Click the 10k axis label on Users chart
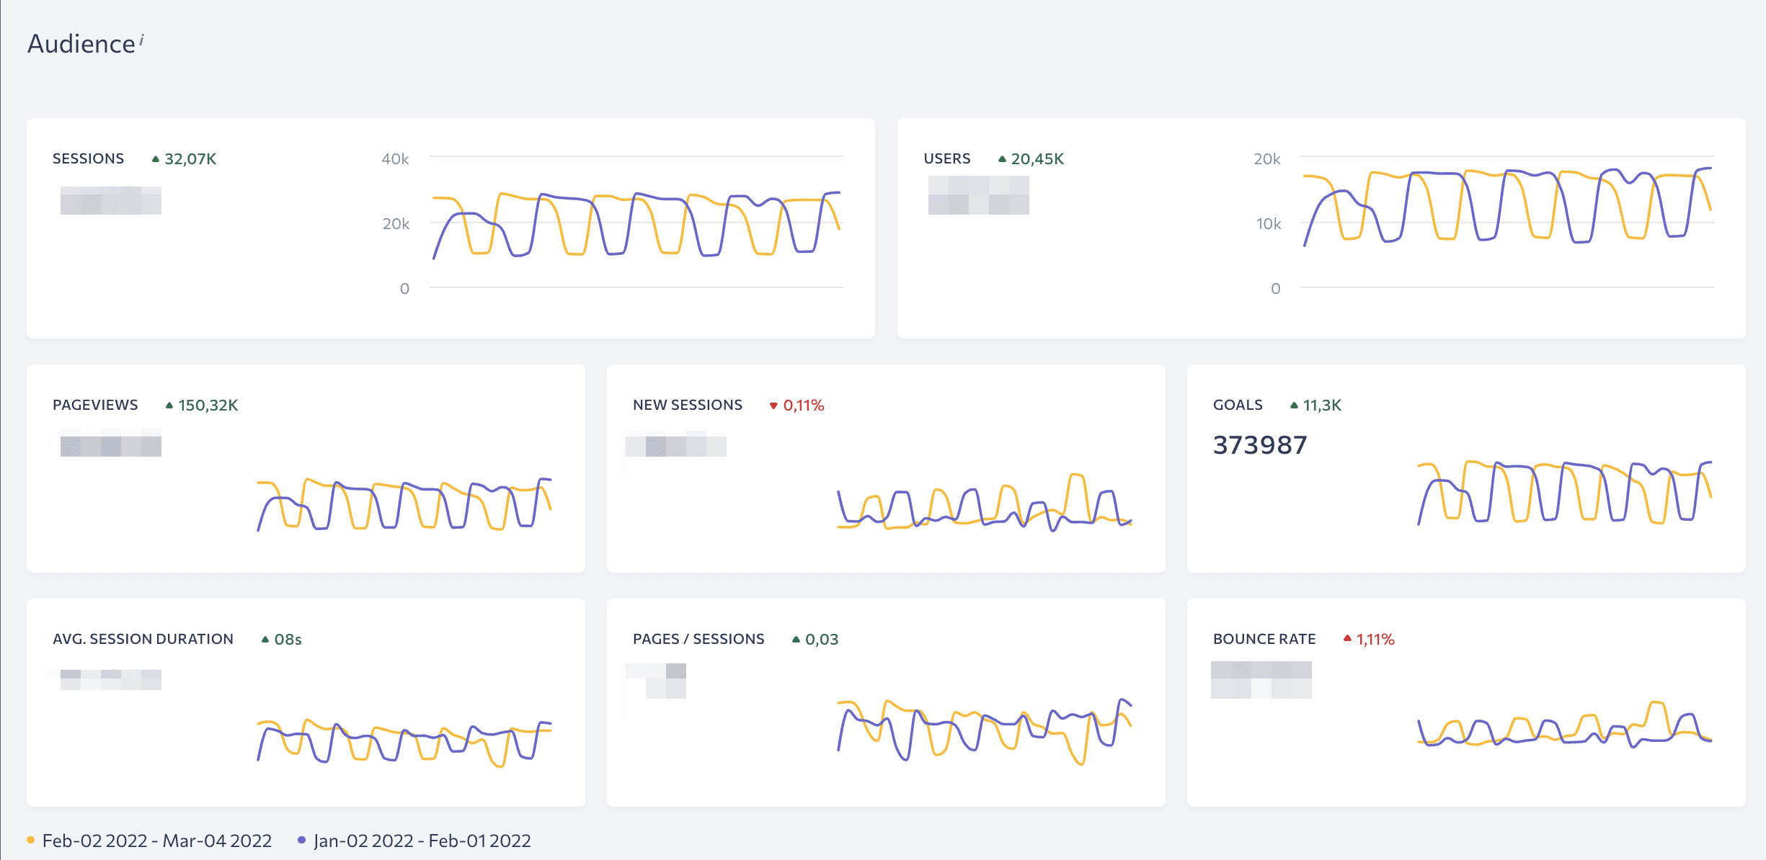Image resolution: width=1766 pixels, height=860 pixels. (1269, 223)
